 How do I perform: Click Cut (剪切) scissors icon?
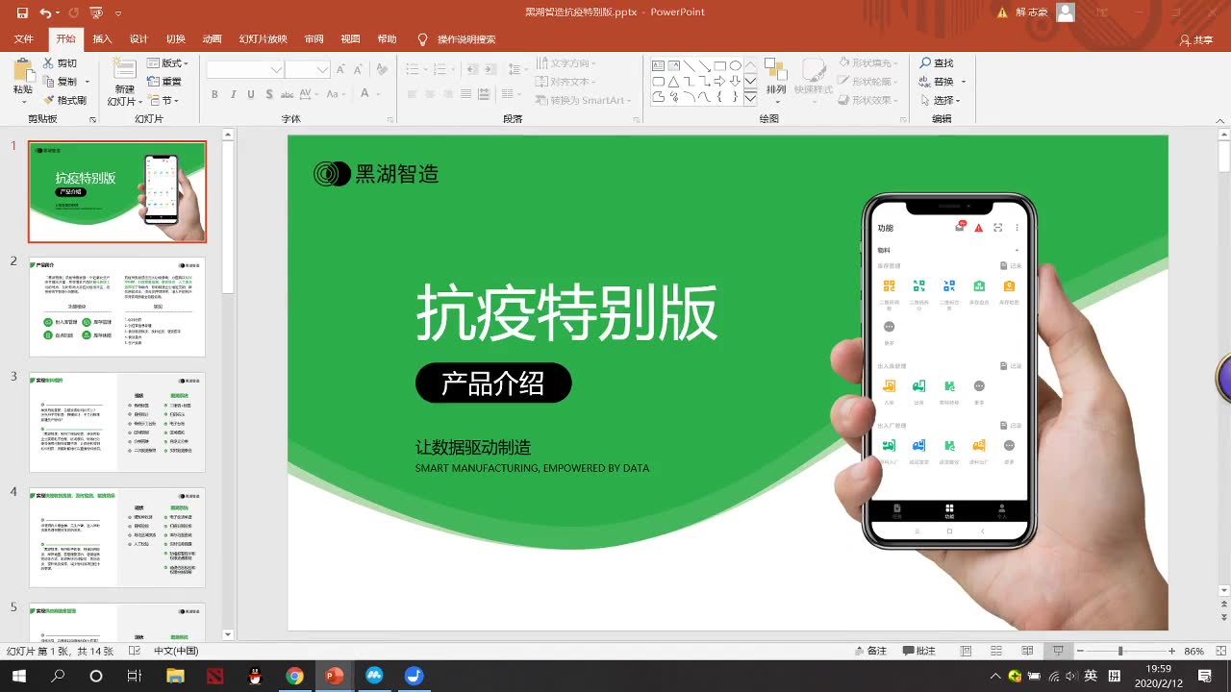(x=49, y=63)
